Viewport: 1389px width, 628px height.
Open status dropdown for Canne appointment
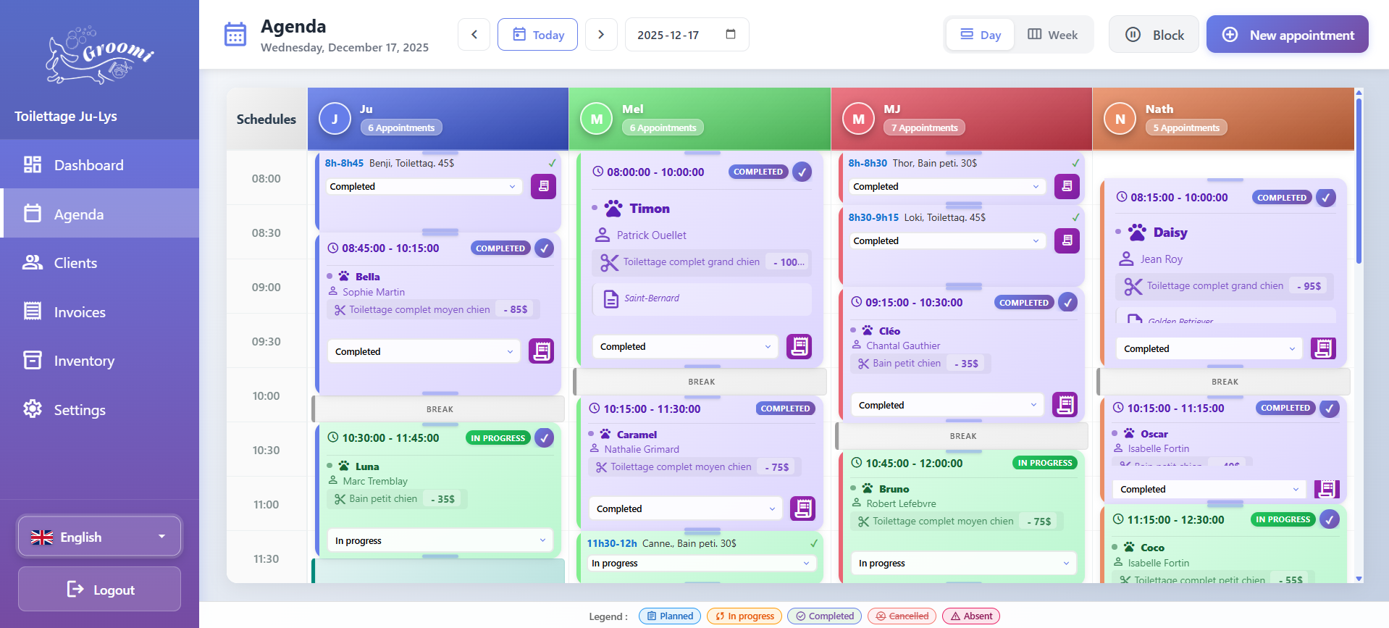[x=701, y=563]
